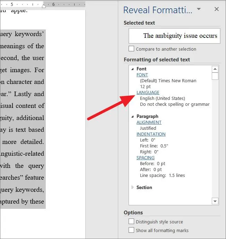Open the LANGUAGE formatting link
Viewport: 226px width, 239px height.
point(148,93)
